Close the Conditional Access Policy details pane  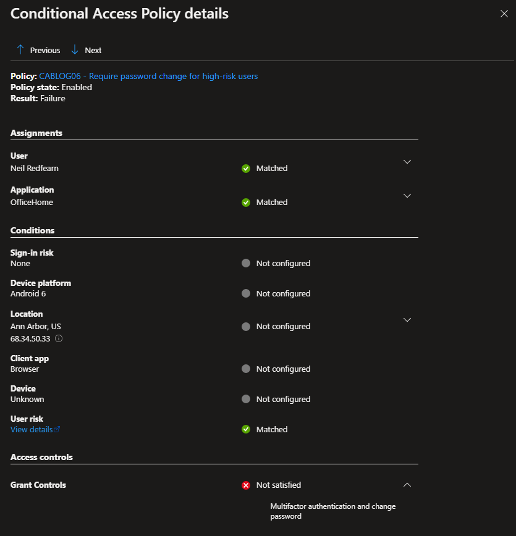504,14
